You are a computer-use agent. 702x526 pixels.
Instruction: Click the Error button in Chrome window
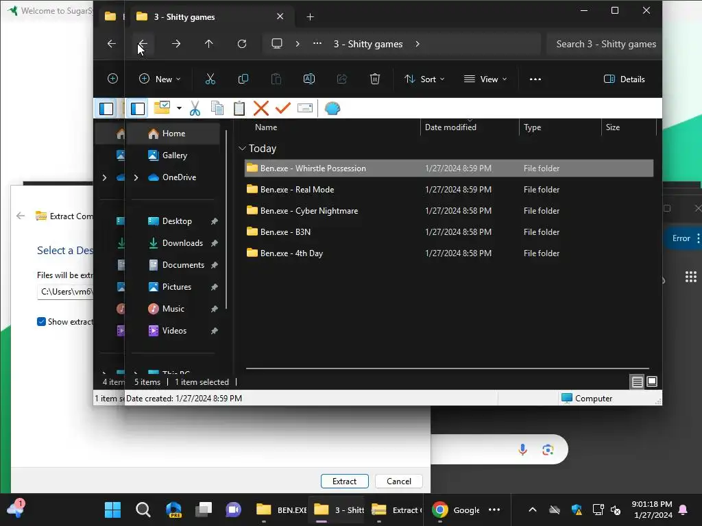click(x=681, y=238)
